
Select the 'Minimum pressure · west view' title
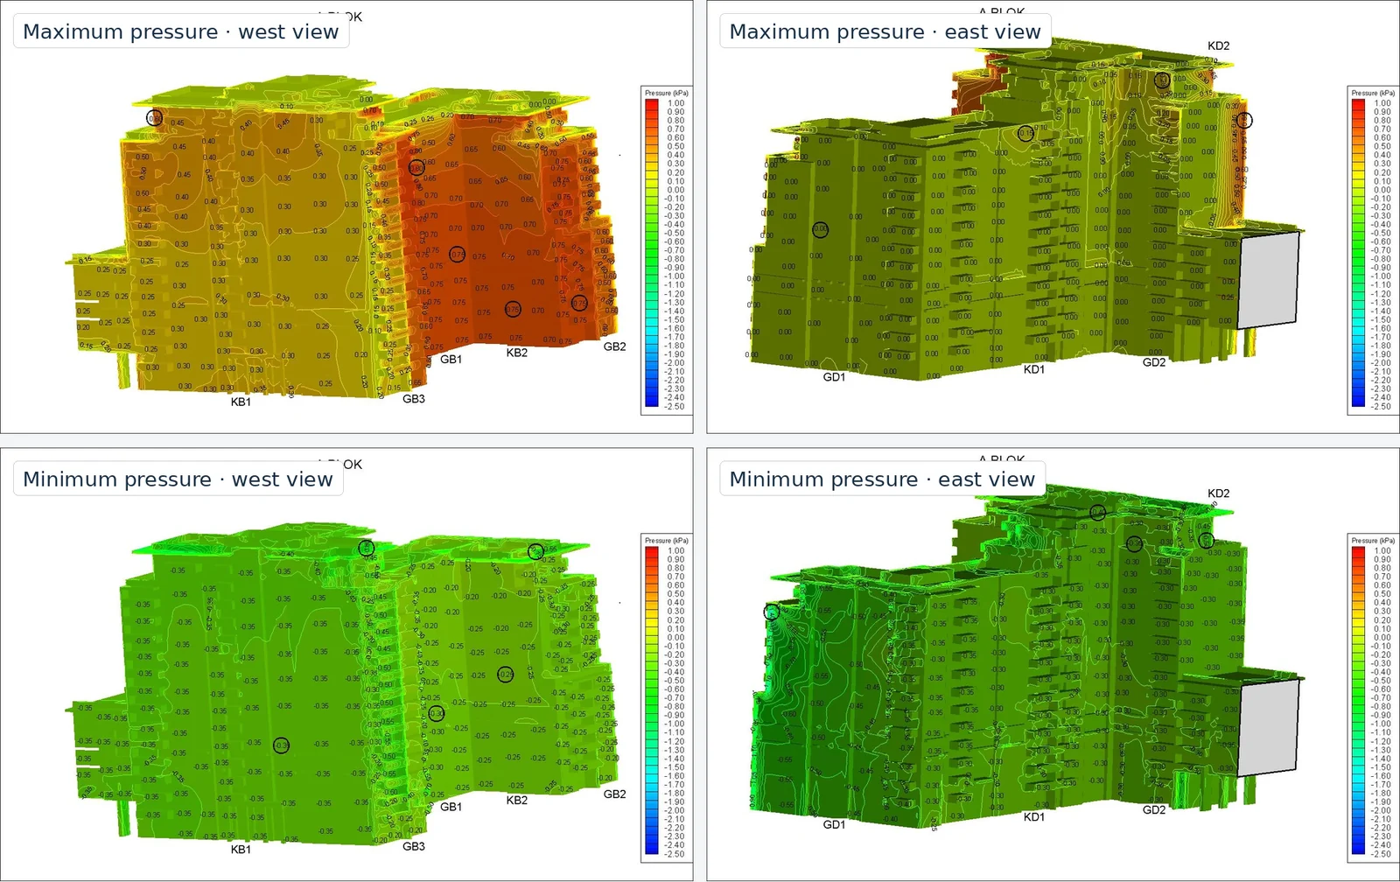click(178, 479)
